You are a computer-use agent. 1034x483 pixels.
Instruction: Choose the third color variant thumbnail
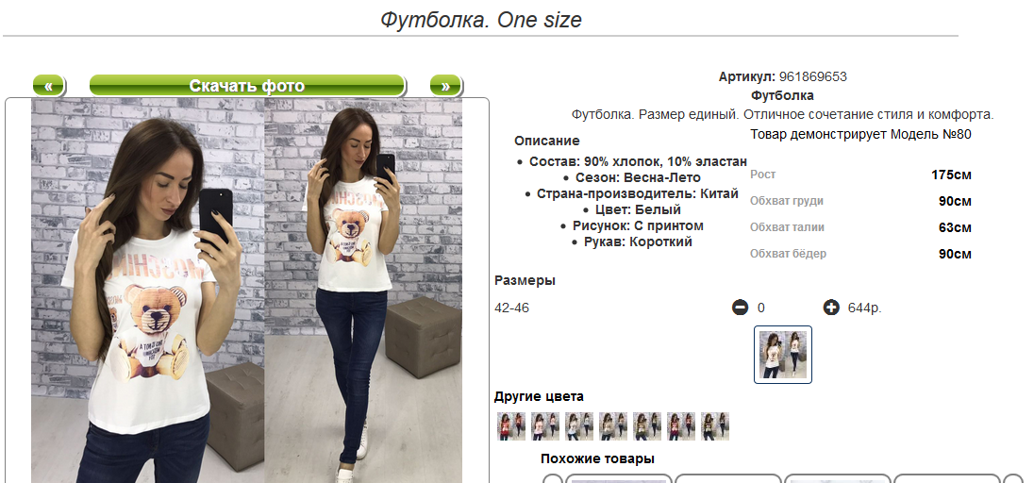click(x=579, y=426)
